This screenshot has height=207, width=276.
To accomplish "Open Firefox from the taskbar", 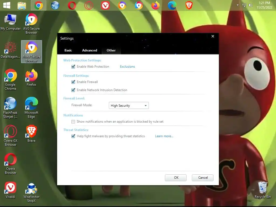I will [156, 5].
